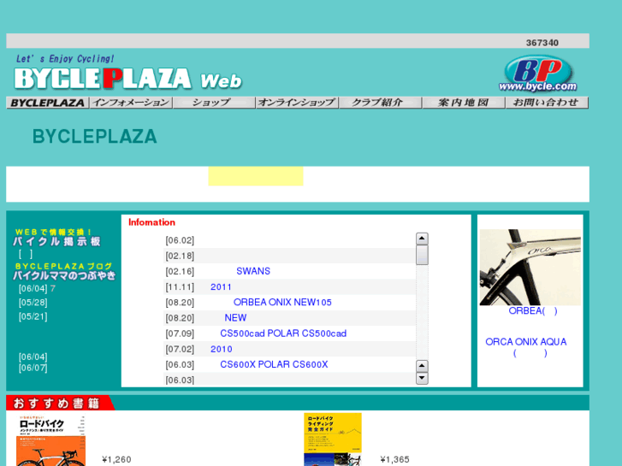The height and width of the screenshot is (466, 622).
Task: Open the 2011 information entry
Action: point(221,287)
